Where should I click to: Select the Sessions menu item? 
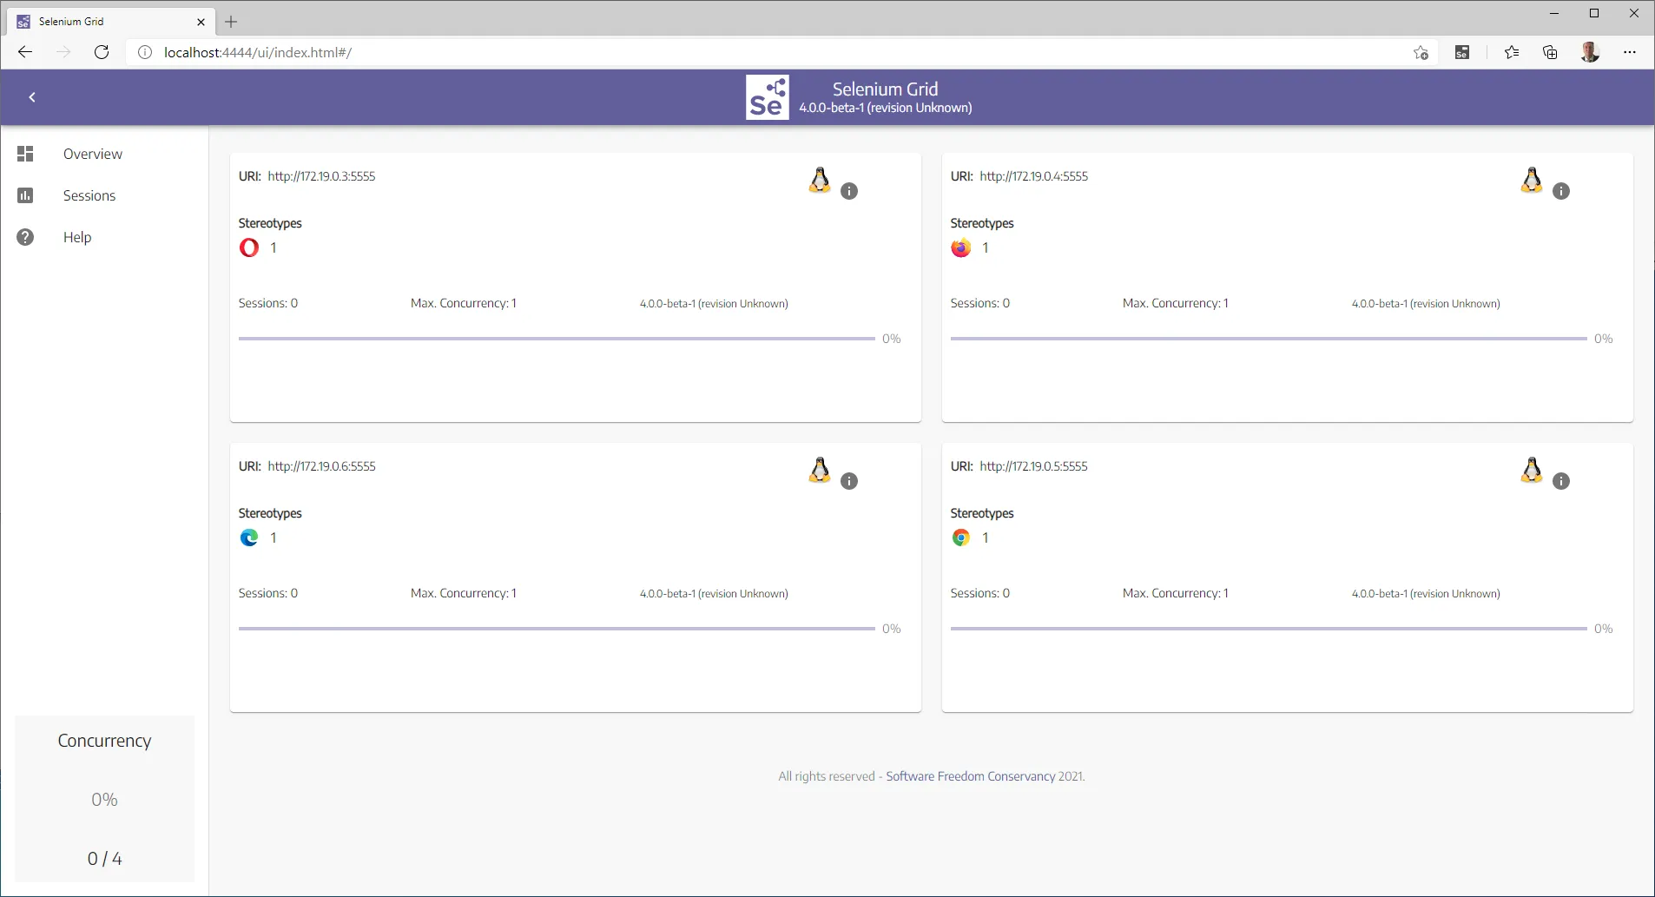pos(89,195)
